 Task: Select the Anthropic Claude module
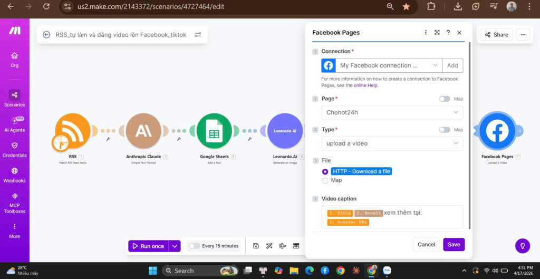point(143,131)
